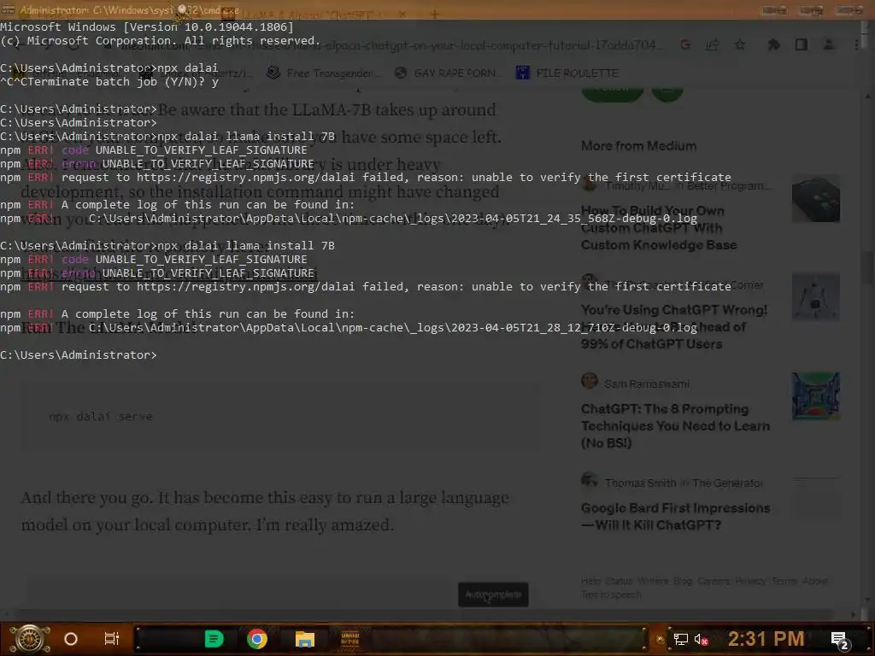
Task: Click the 'Terminate batch job (Y/N)? y' line
Action: point(109,82)
